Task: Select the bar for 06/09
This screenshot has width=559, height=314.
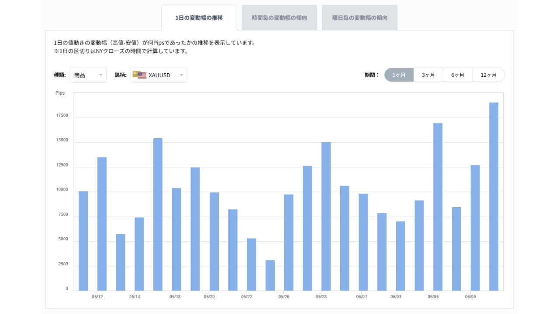Action: [475, 228]
